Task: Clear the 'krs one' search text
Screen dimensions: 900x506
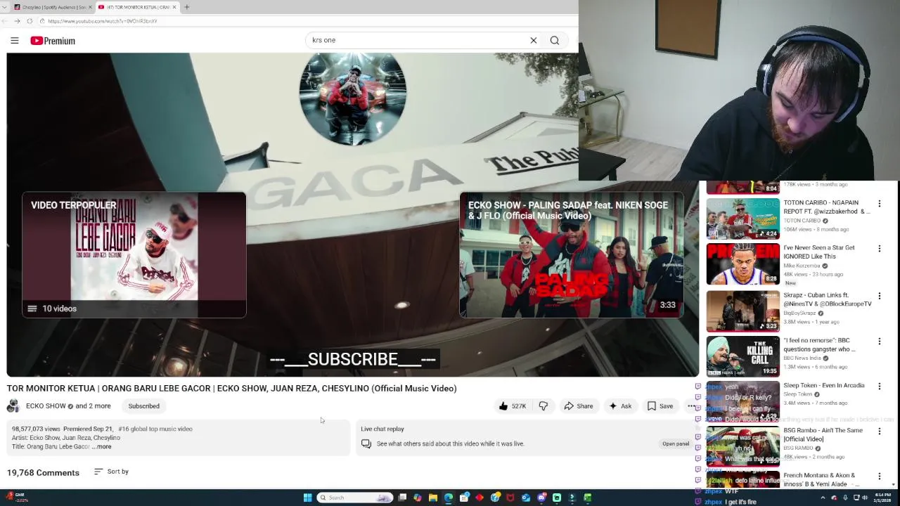Action: click(x=533, y=40)
